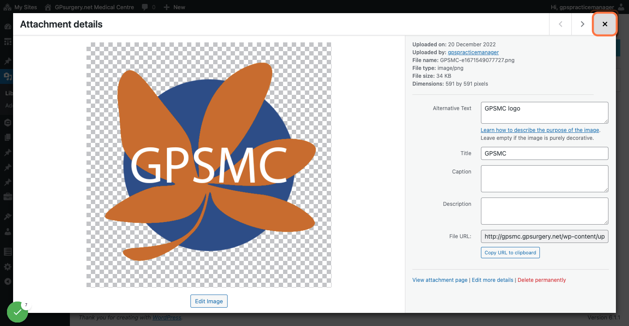629x326 pixels.
Task: Click the Collapse menu arrow icon in sidebar
Action: coord(7,281)
